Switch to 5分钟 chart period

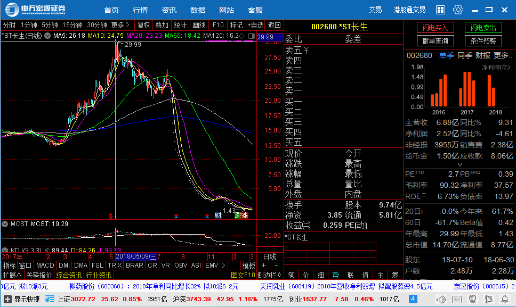[50, 26]
